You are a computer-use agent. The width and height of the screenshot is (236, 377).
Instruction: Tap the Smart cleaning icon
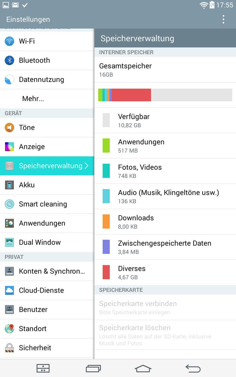9,204
